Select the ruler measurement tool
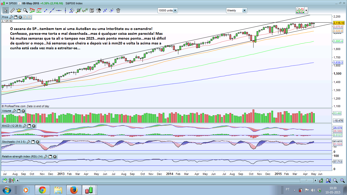Screen dimensions: 347x195 (x=12, y=10)
